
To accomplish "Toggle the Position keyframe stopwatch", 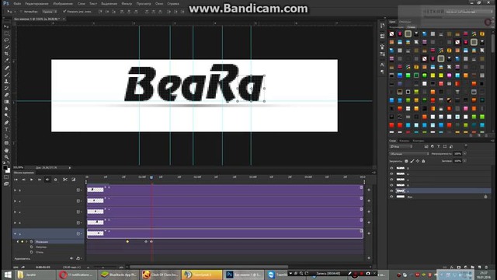I will (31, 242).
